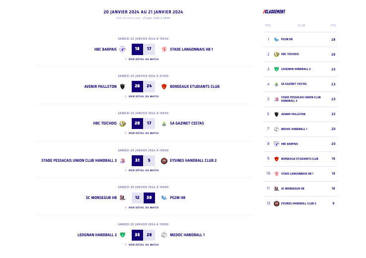Click the HBC Barpais logo in match row

tap(122, 49)
